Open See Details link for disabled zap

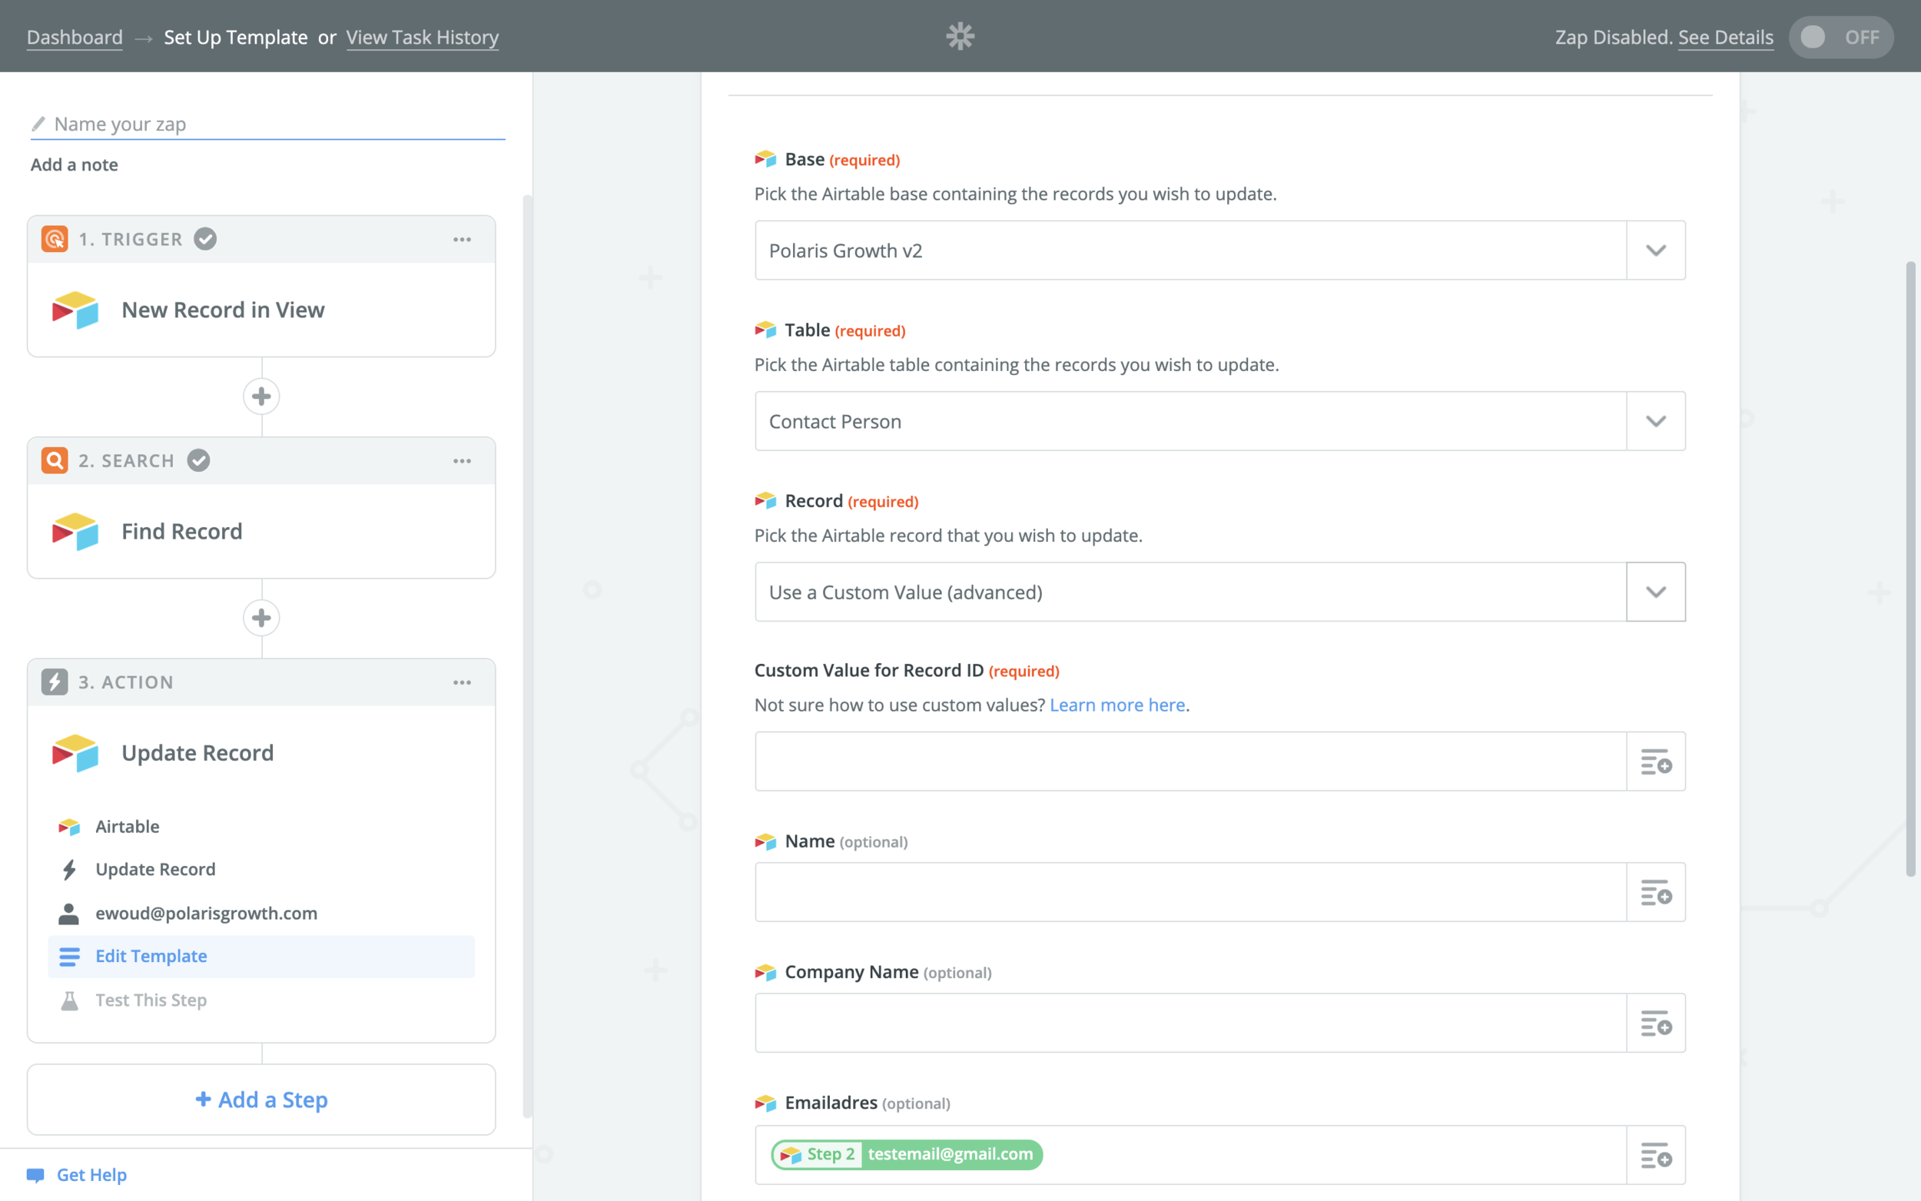1726,38
